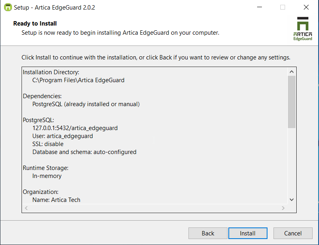The height and width of the screenshot is (245, 319).
Task: Click the 'SSL: disable' line in summary
Action: [x=48, y=144]
